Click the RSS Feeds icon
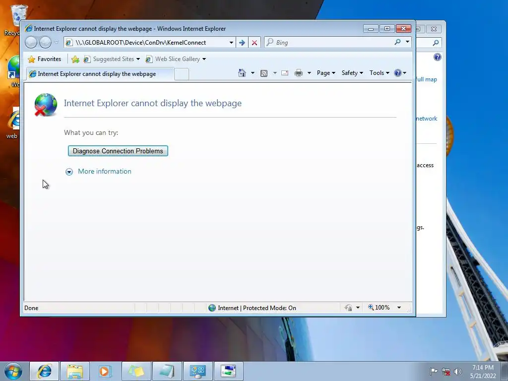 click(264, 73)
